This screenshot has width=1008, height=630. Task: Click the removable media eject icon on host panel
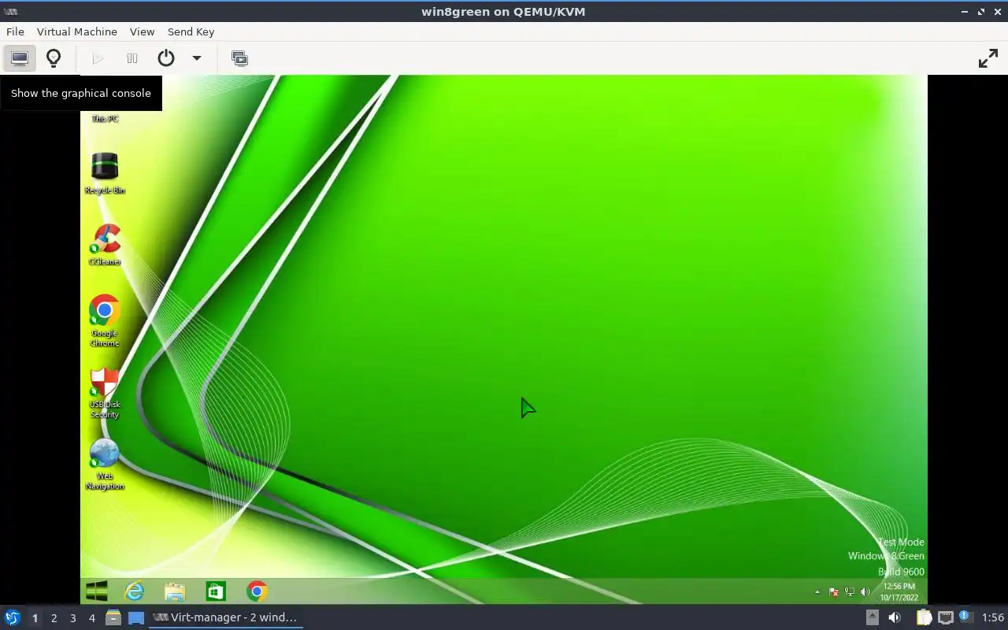tap(872, 617)
